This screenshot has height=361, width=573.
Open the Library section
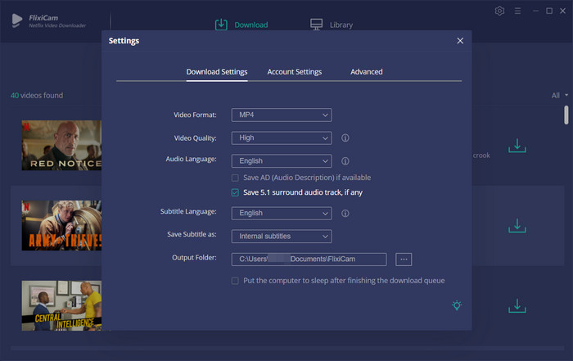tap(332, 25)
